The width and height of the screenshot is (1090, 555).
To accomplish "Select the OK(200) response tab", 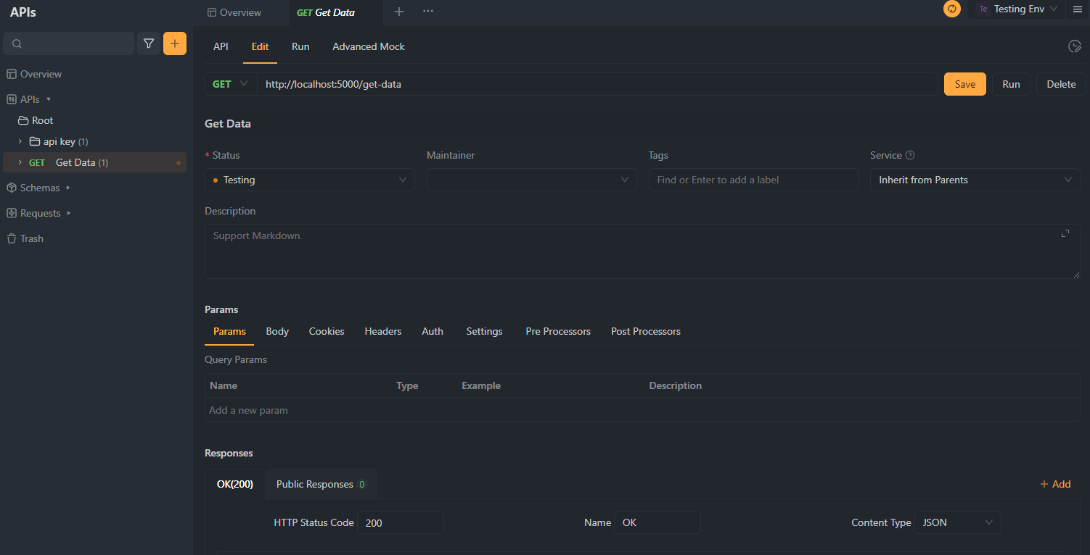I will 235,484.
